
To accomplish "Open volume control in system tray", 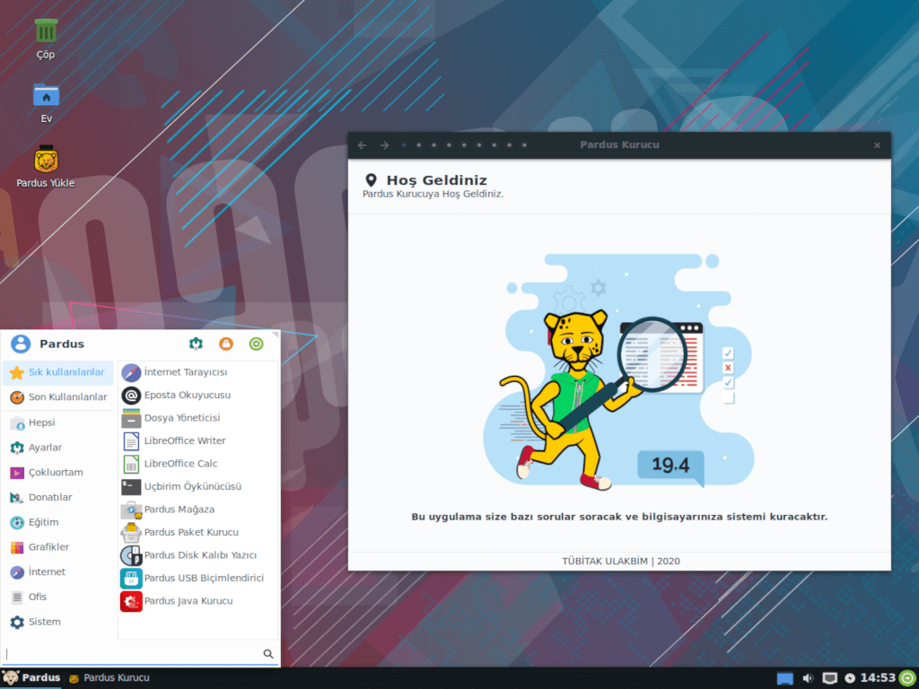I will click(x=808, y=678).
